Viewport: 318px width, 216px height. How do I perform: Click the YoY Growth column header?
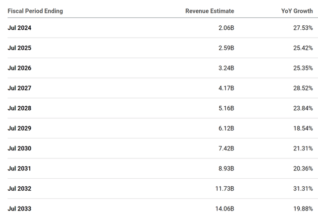tap(297, 11)
